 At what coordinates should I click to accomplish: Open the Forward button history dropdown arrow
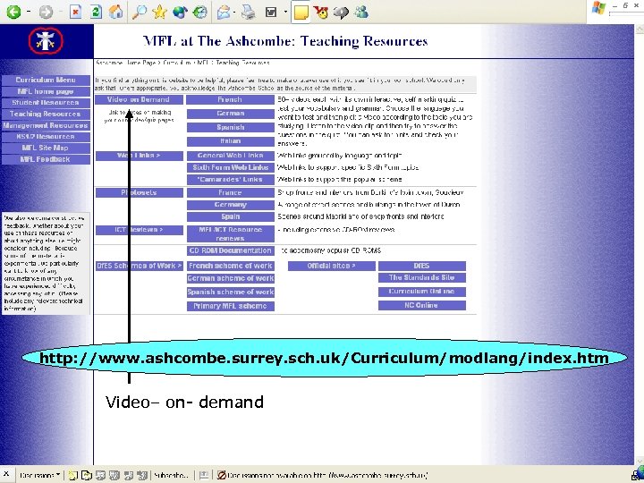60,12
